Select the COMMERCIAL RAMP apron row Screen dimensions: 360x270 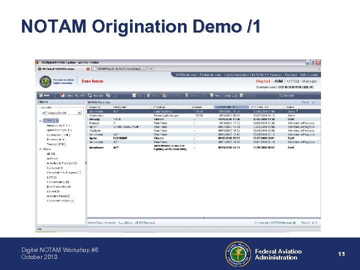coord(204,126)
